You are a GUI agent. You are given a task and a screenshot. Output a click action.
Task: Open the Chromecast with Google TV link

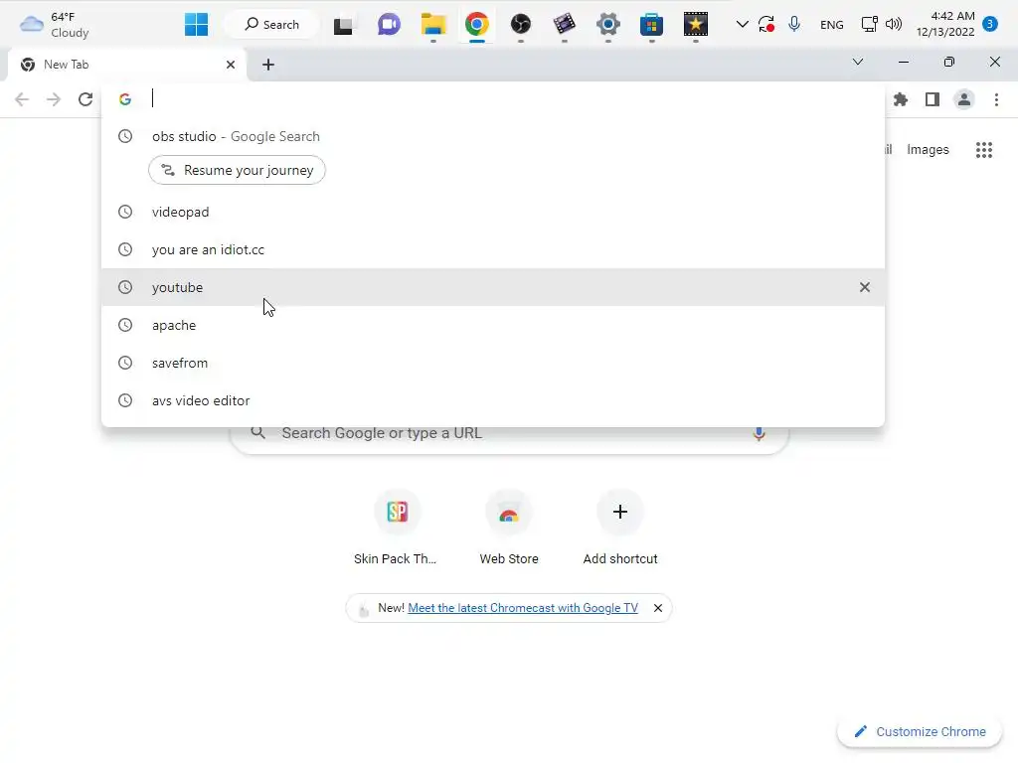[523, 608]
